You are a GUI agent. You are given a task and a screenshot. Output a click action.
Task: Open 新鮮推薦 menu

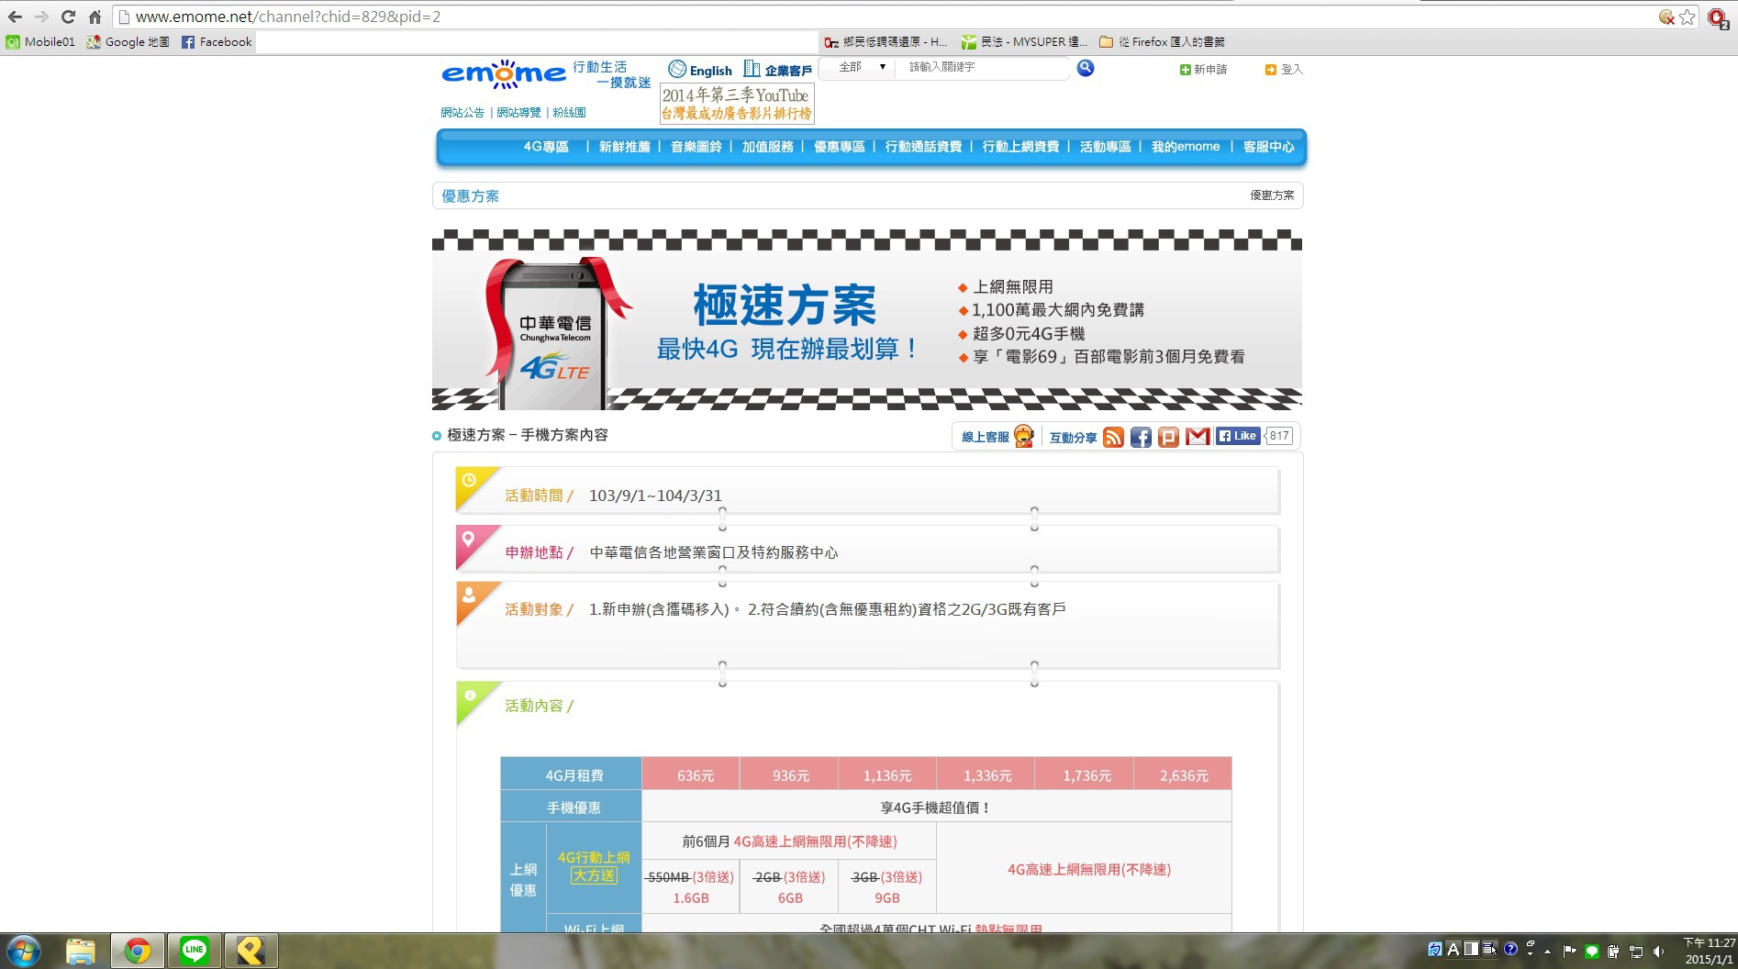[624, 147]
